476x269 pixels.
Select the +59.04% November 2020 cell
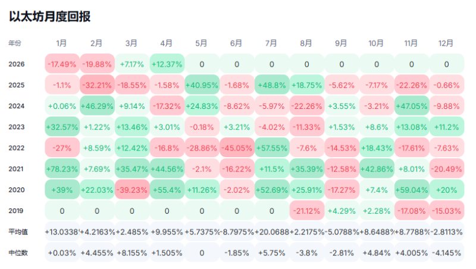[x=412, y=189]
